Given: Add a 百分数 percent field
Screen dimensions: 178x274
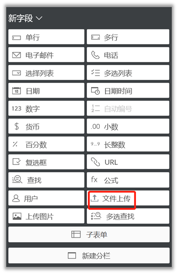Looking at the screenshot, I should click(x=47, y=144).
